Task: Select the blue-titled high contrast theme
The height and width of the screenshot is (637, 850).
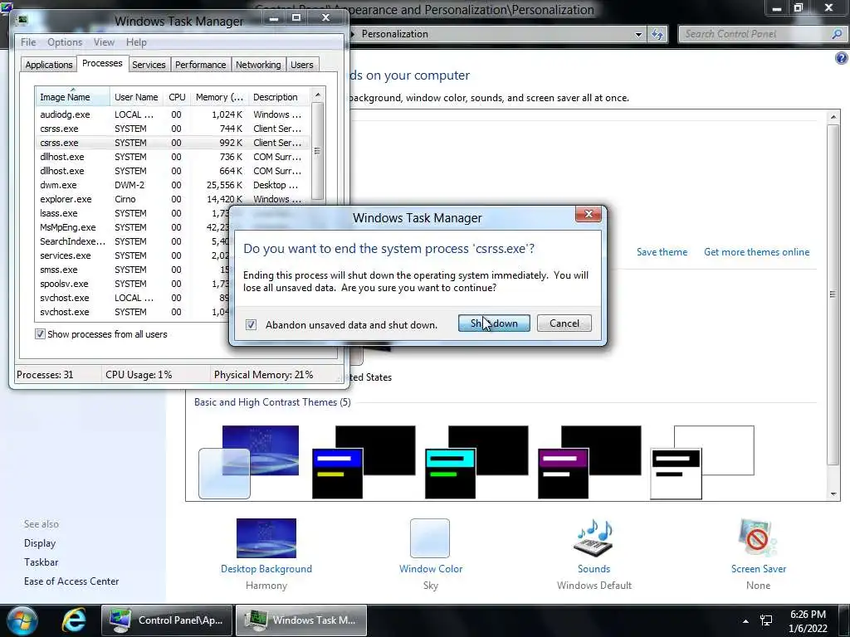Action: coord(364,461)
